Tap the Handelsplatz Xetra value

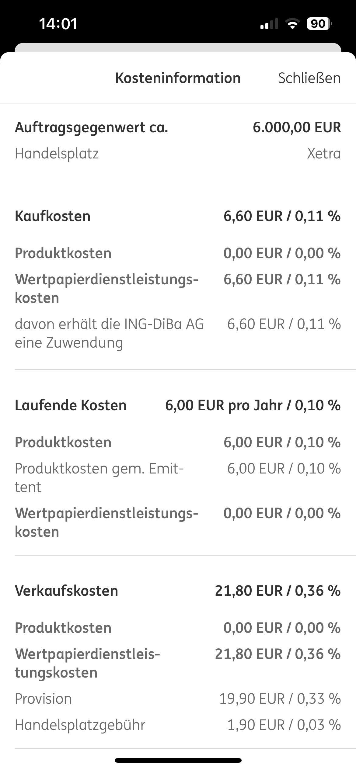(x=324, y=154)
